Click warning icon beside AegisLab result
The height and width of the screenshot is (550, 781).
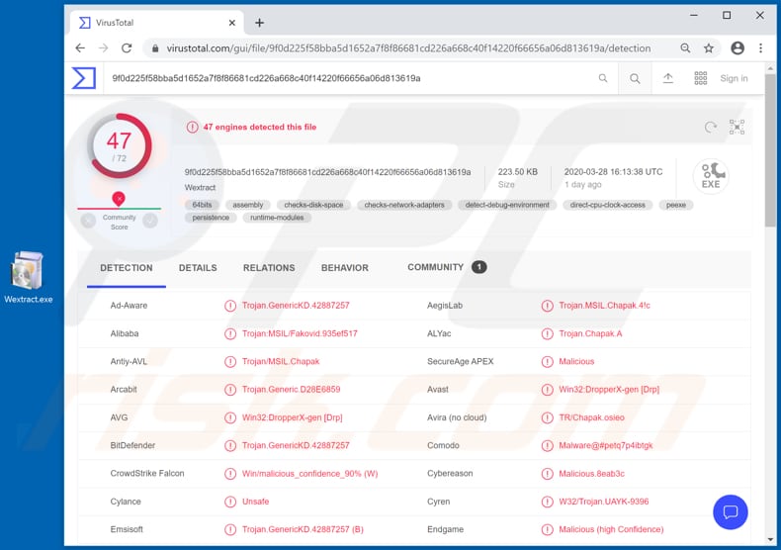547,306
